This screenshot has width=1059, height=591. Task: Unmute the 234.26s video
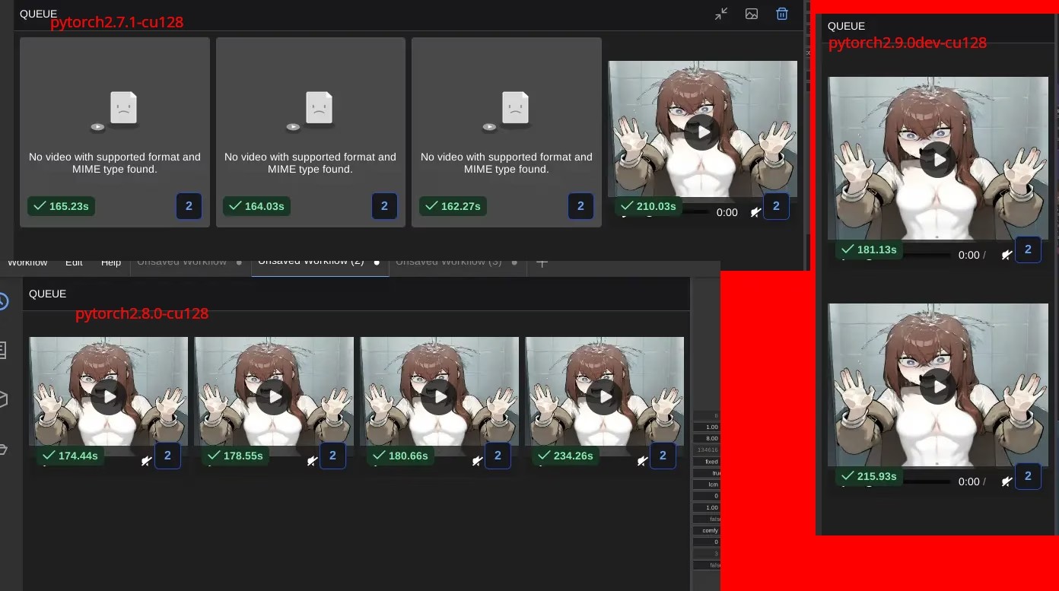[x=642, y=460]
